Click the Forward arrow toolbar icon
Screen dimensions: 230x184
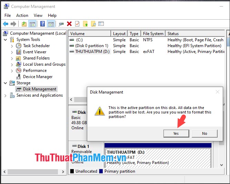click(13, 24)
